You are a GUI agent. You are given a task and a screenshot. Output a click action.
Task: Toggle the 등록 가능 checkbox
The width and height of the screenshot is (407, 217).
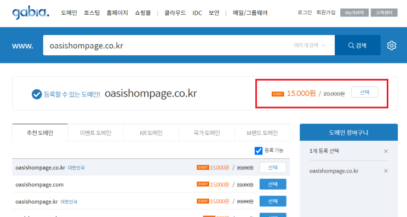(258, 151)
